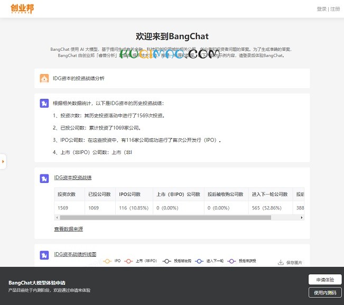Toggle the 投后被收购 legend series
This screenshot has width=344, height=305.
pyautogui.click(x=177, y=261)
